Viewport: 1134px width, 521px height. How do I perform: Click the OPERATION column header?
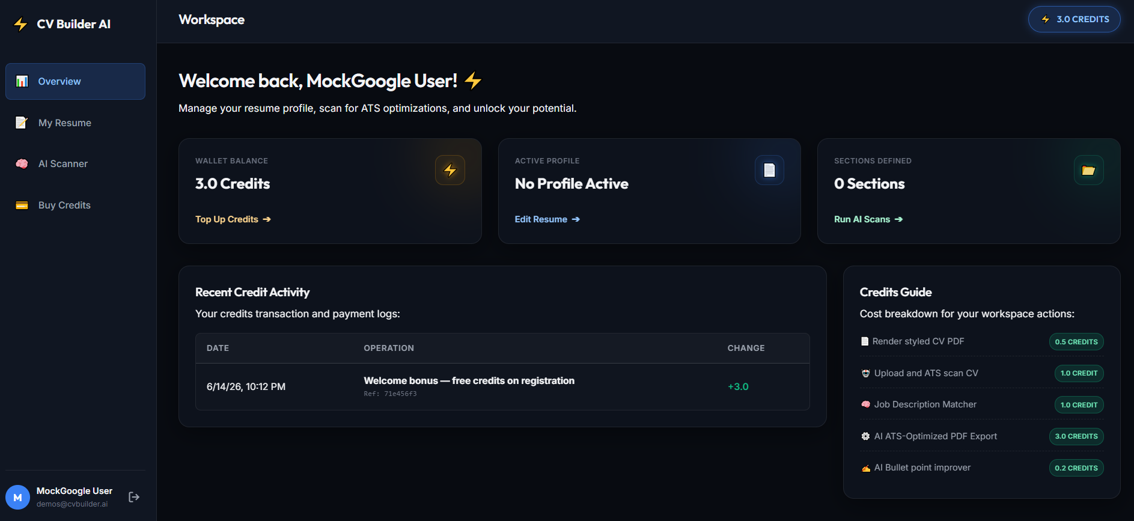tap(389, 348)
